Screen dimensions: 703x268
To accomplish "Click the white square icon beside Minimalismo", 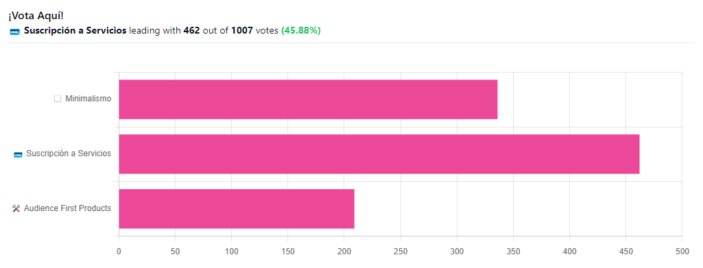I will (58, 99).
